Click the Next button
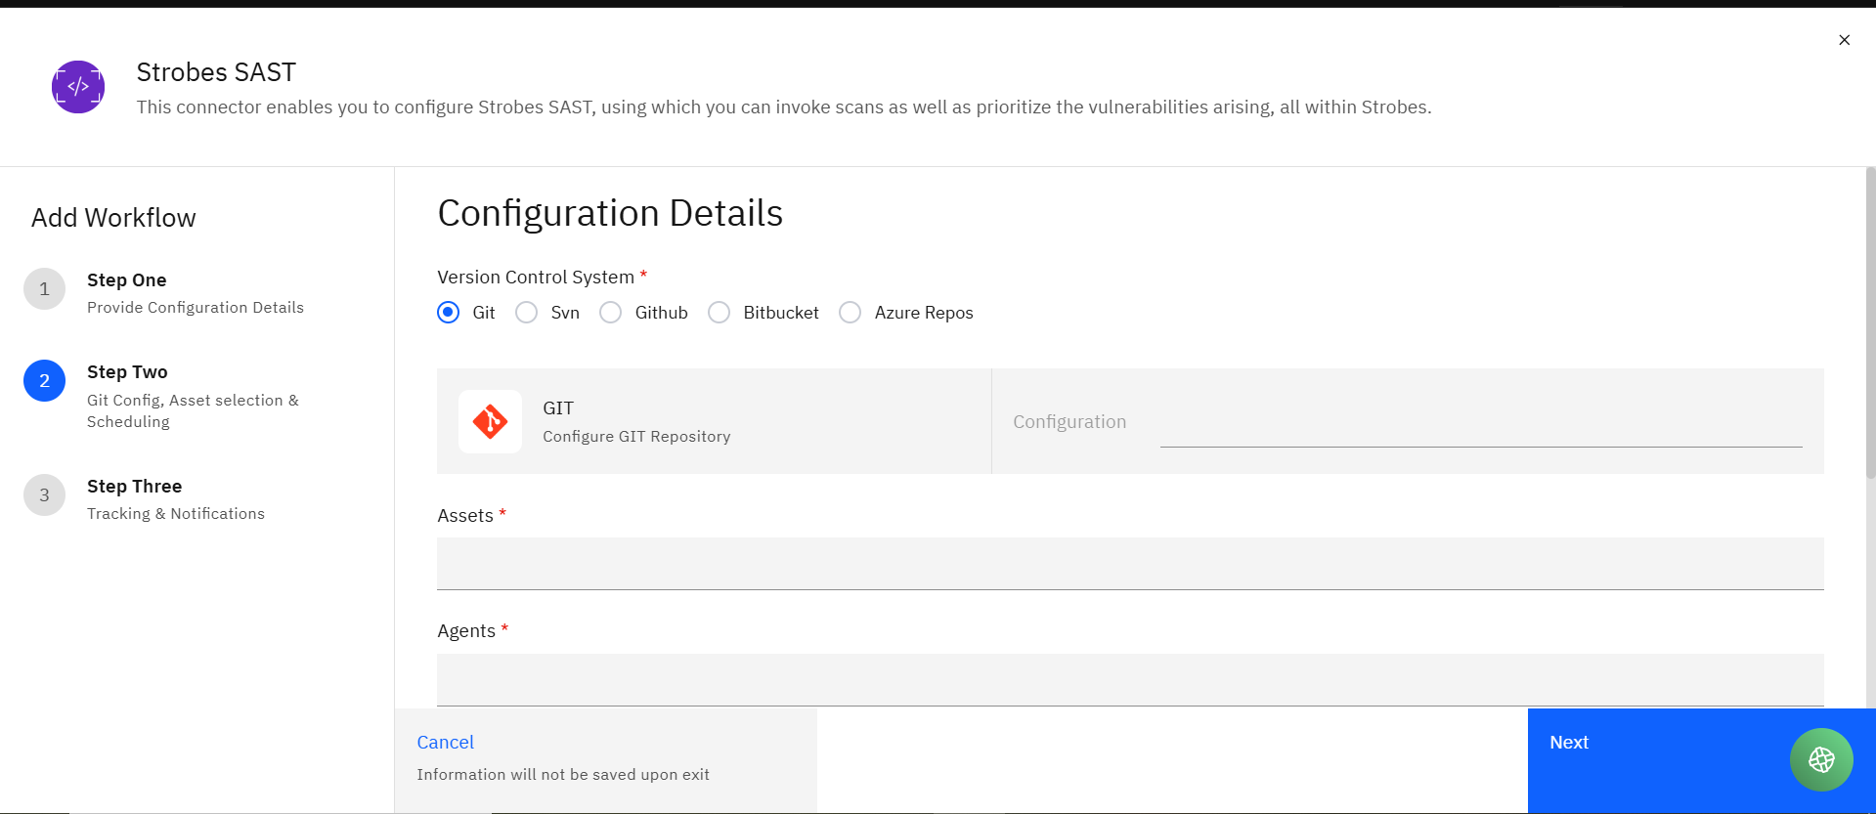This screenshot has height=814, width=1876. point(1701,760)
